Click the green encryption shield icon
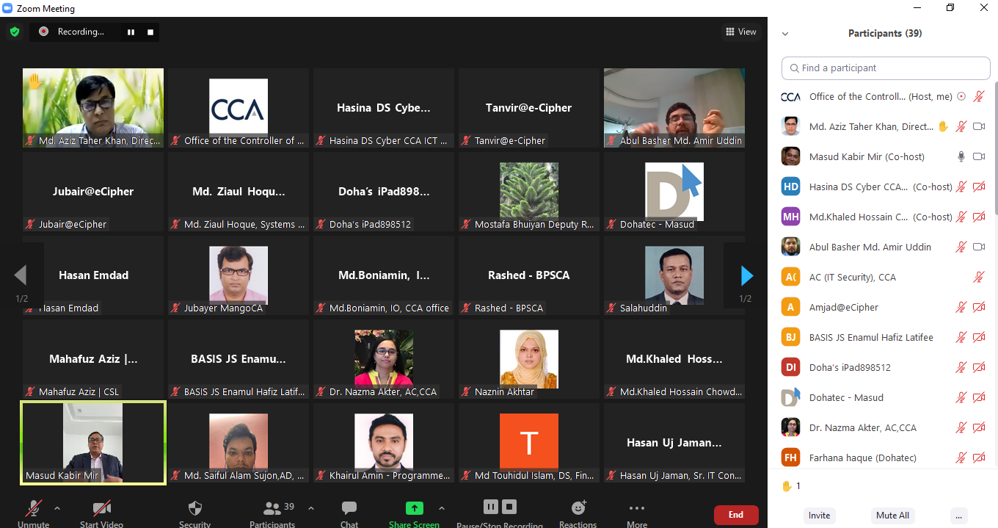998x528 pixels. point(15,32)
